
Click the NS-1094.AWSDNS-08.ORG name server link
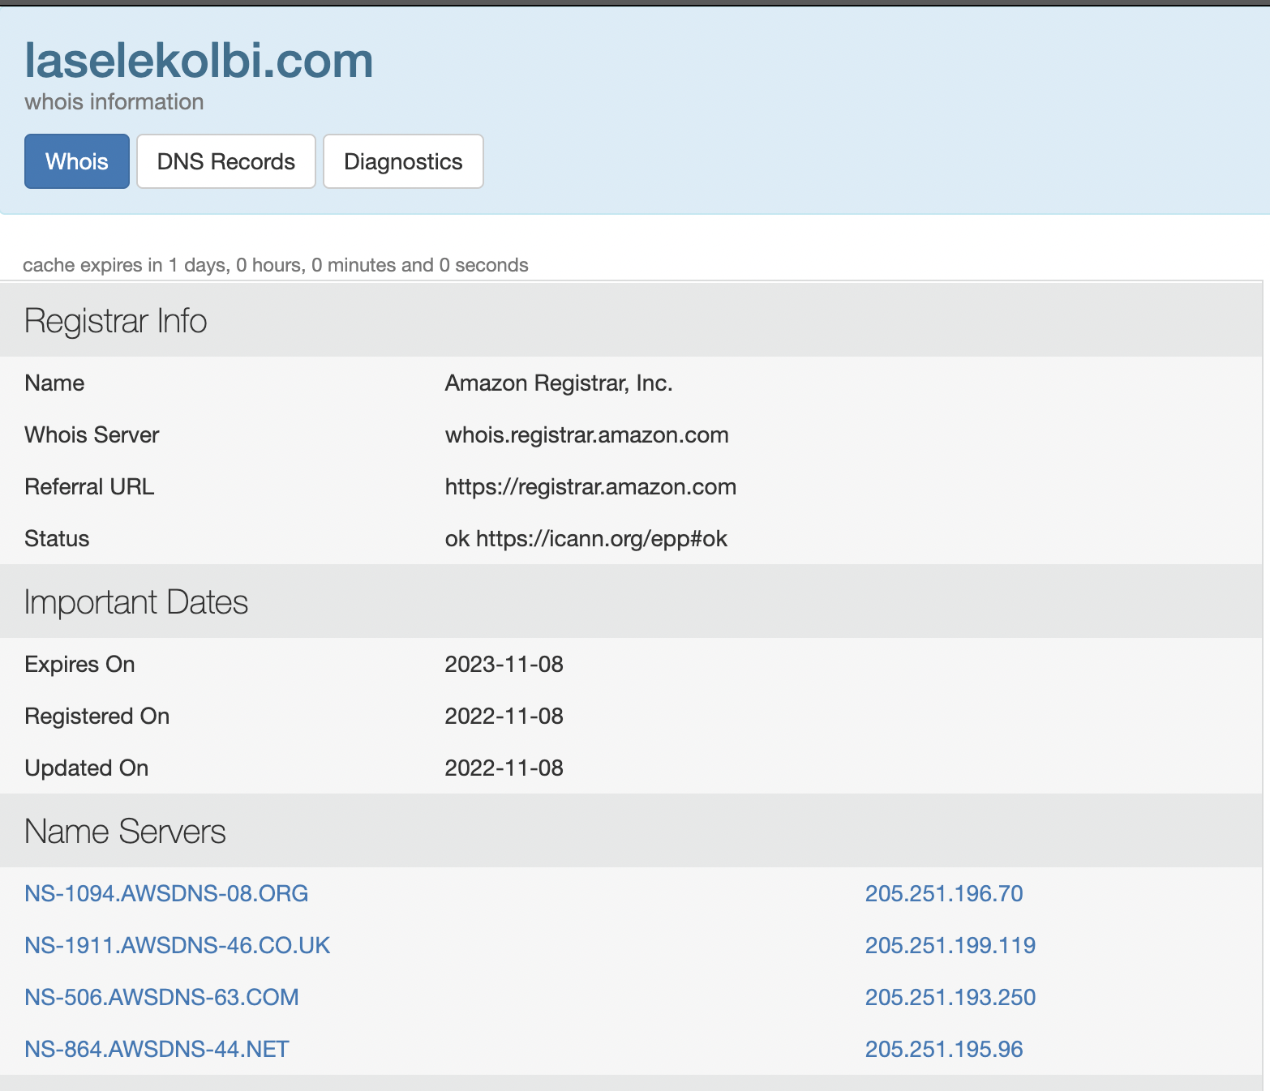(166, 893)
